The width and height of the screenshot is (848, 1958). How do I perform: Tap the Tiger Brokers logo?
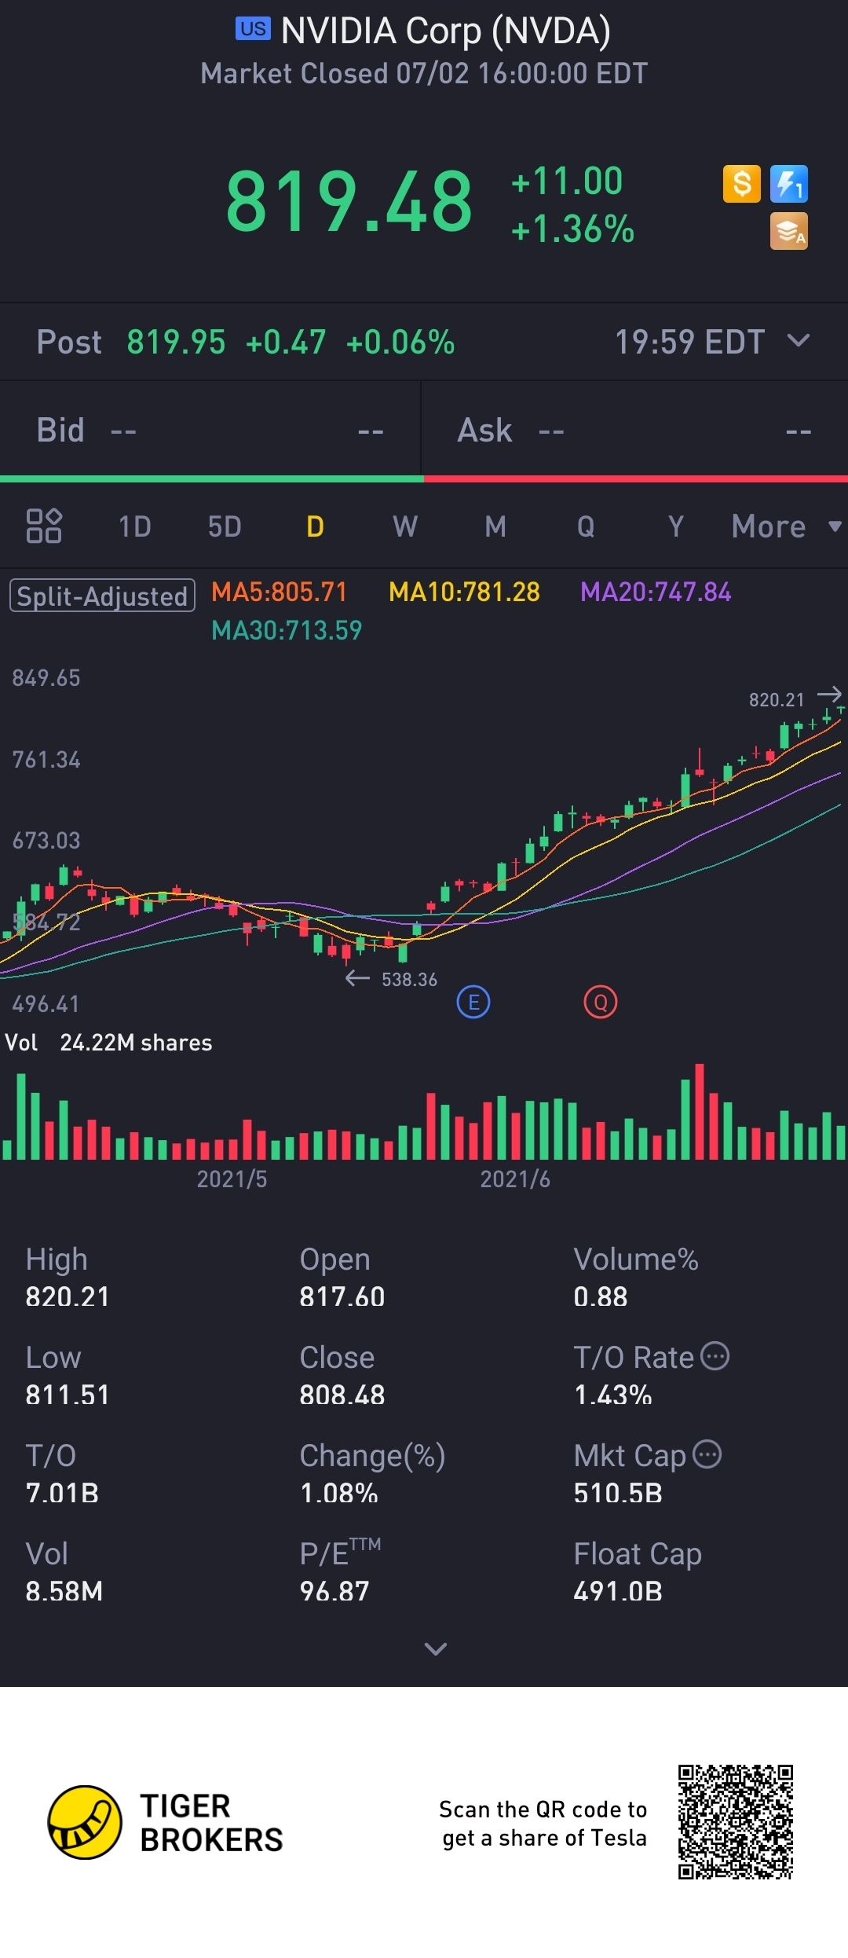coord(166,1822)
